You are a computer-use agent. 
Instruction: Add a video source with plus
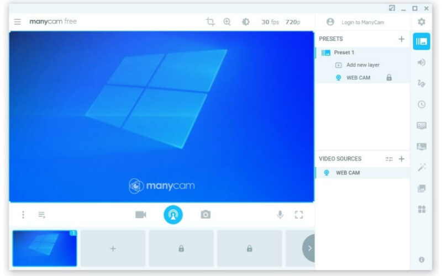coord(402,159)
